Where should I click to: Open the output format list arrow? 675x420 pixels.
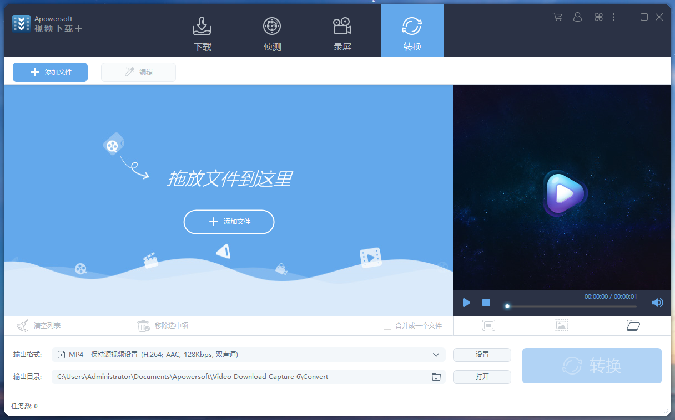(x=436, y=355)
